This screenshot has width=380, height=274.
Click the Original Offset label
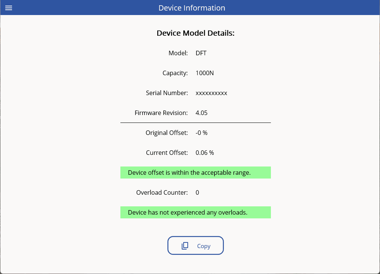click(x=166, y=133)
